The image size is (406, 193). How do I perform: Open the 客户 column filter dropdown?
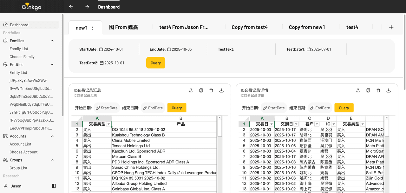point(317,124)
